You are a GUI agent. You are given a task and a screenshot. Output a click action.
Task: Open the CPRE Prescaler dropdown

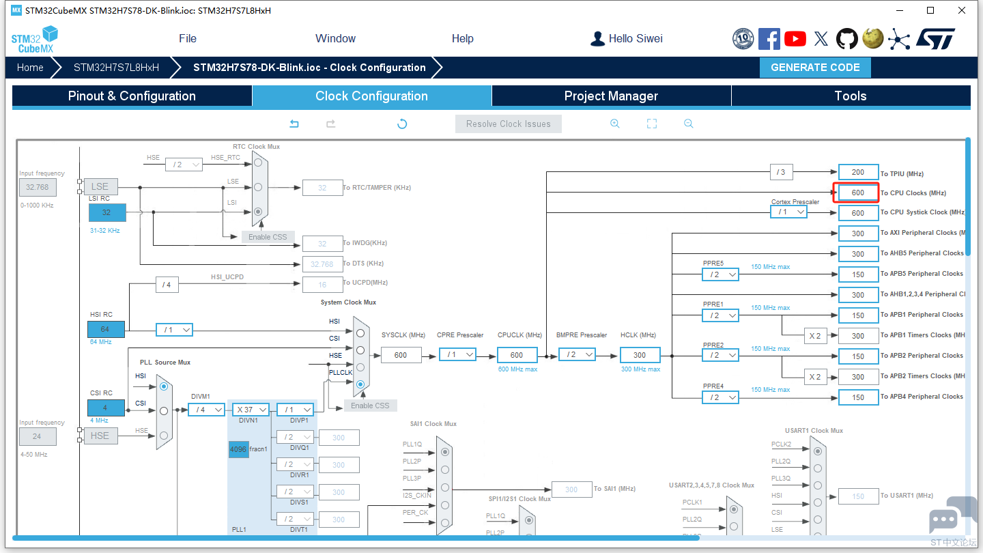[457, 355]
